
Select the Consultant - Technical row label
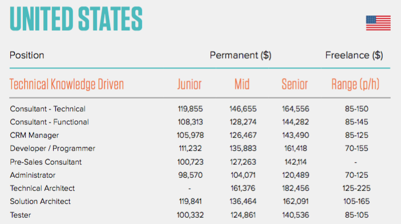coord(48,109)
